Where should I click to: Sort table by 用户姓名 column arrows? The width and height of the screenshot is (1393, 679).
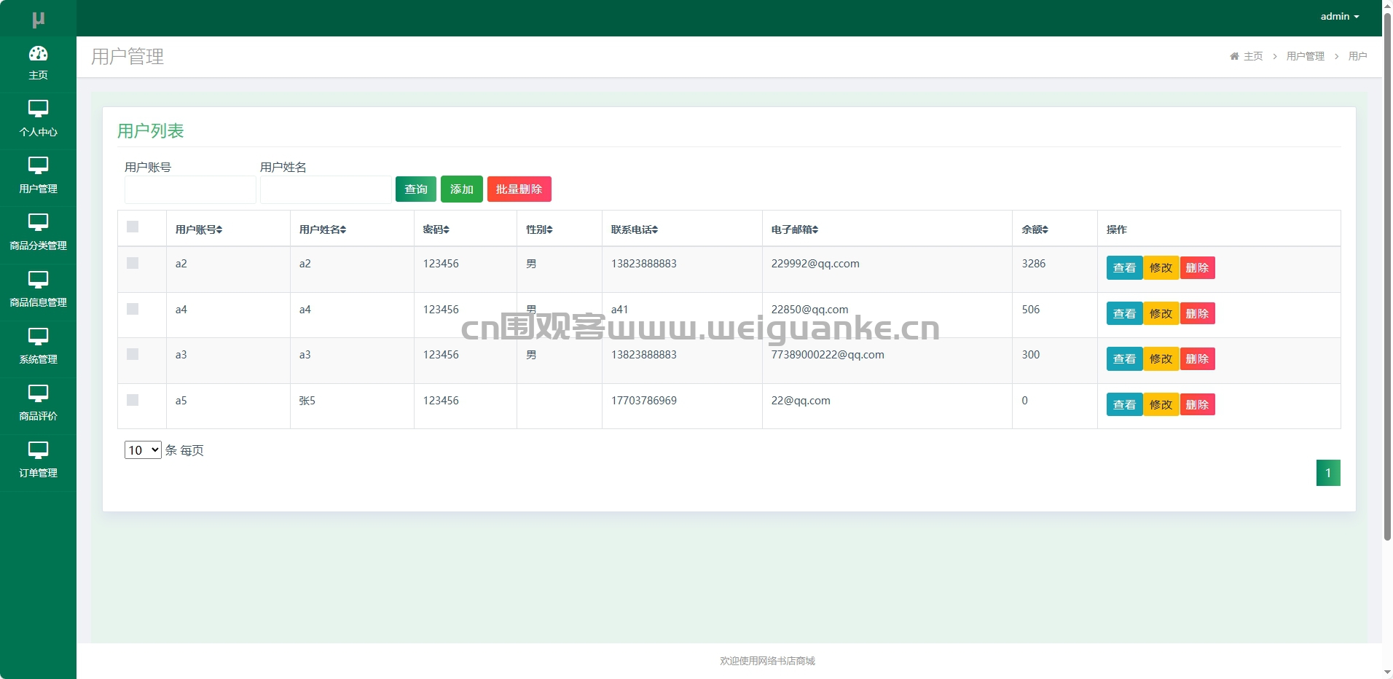pos(343,229)
